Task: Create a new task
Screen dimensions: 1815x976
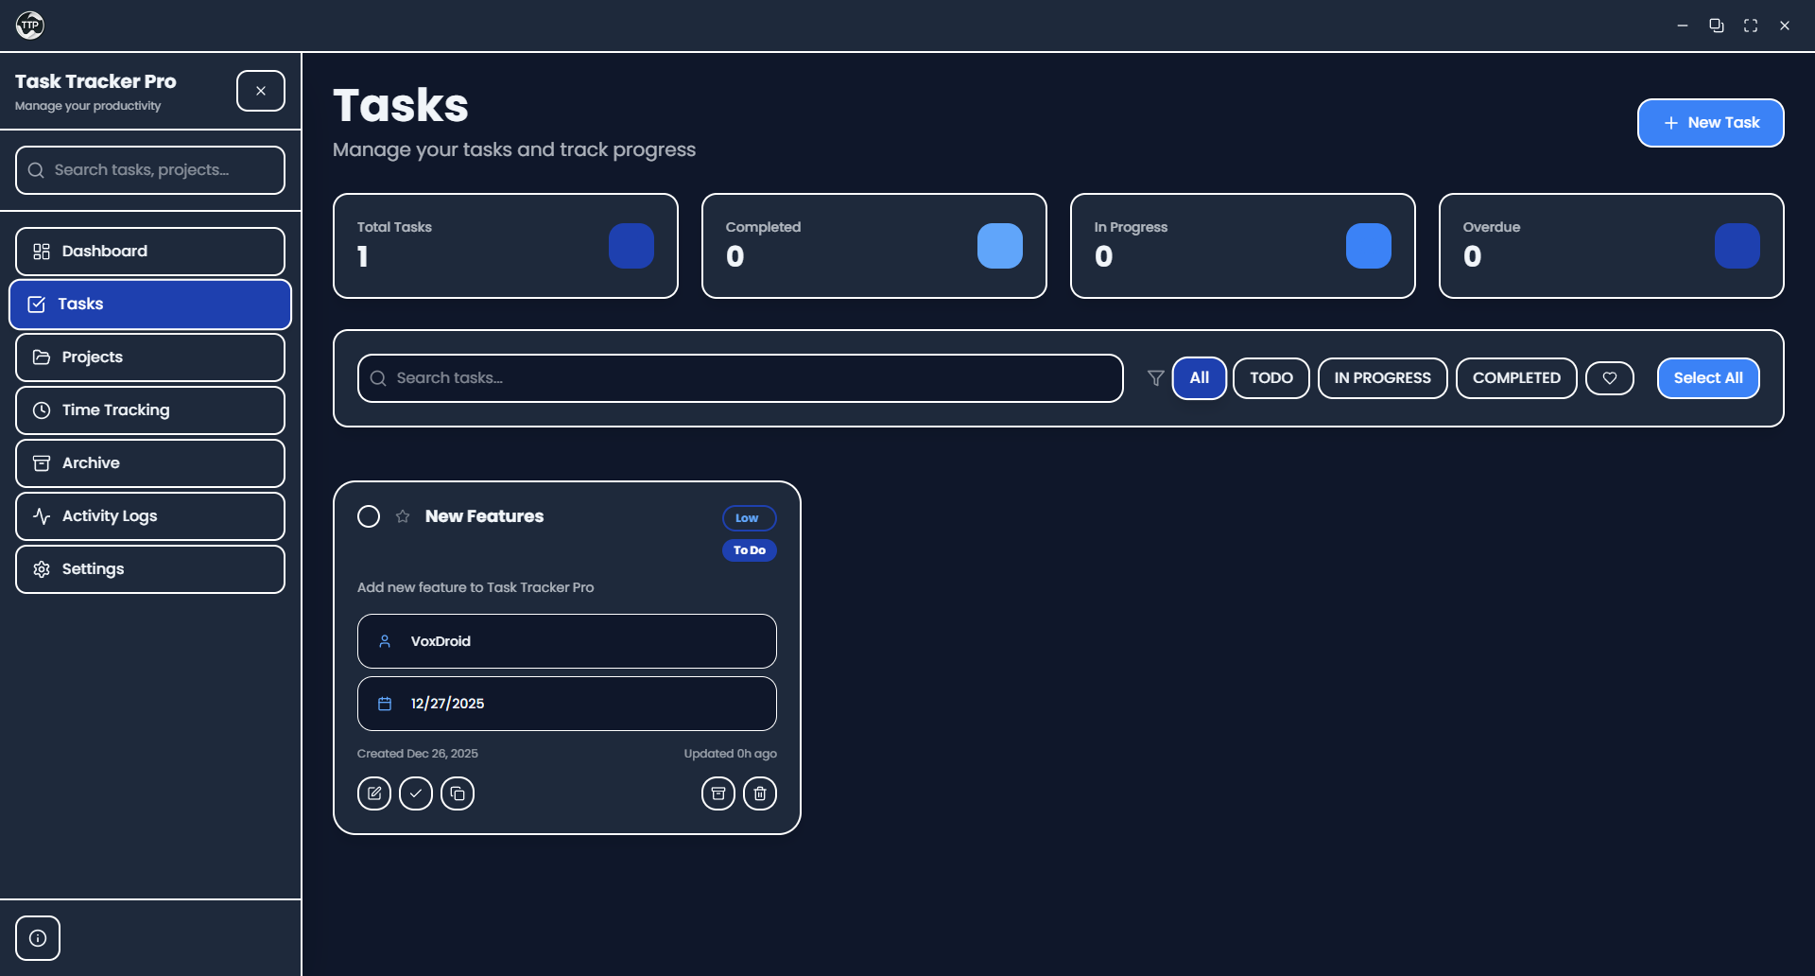Action: pyautogui.click(x=1710, y=123)
